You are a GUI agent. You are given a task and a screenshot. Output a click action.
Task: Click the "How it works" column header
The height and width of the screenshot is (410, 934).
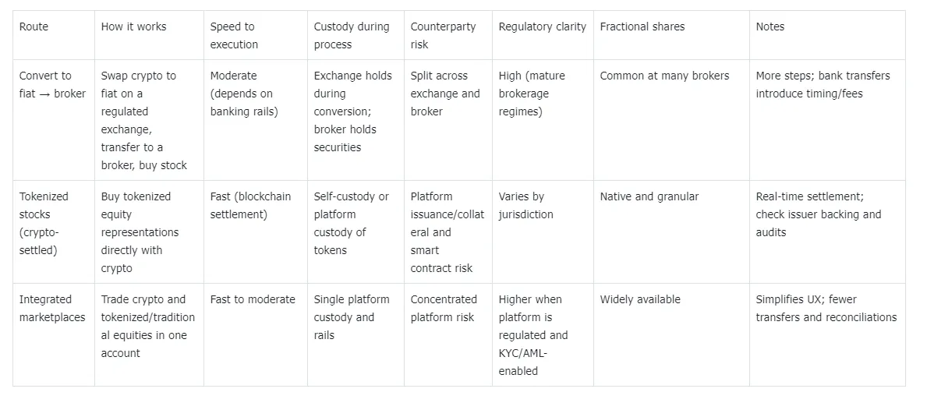coord(133,27)
